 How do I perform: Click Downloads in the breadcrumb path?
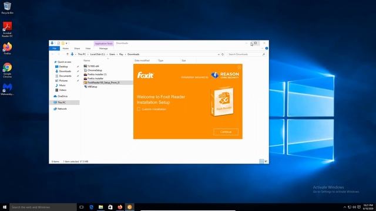point(133,55)
